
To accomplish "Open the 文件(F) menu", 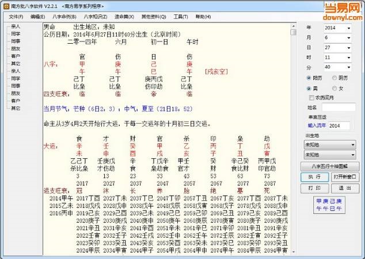I will pyautogui.click(x=16, y=17).
